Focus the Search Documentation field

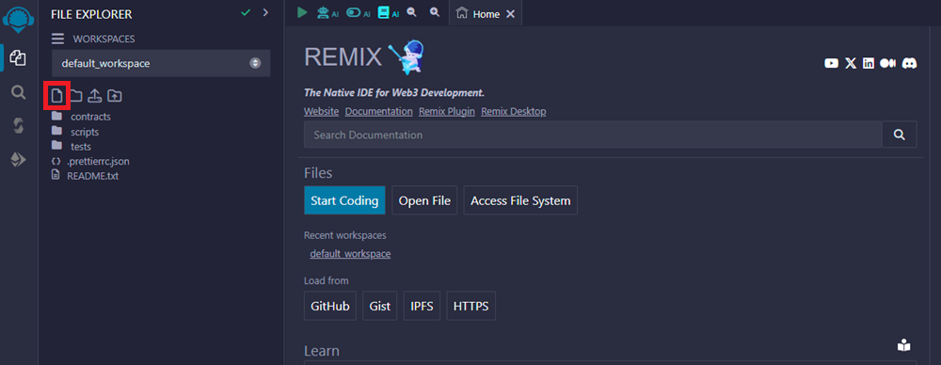[593, 135]
